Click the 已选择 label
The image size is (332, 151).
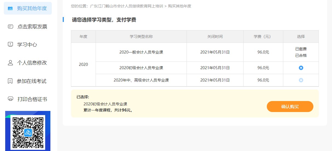click(x=83, y=97)
